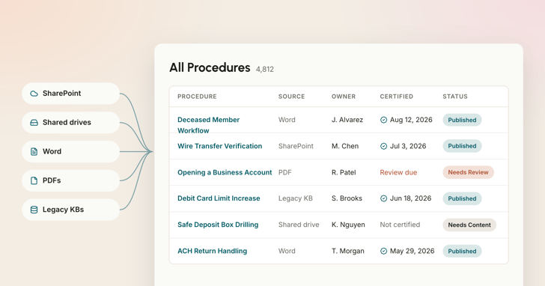This screenshot has width=545, height=286.
Task: Click SharePoint source in Wire Transfer row
Action: click(x=296, y=146)
